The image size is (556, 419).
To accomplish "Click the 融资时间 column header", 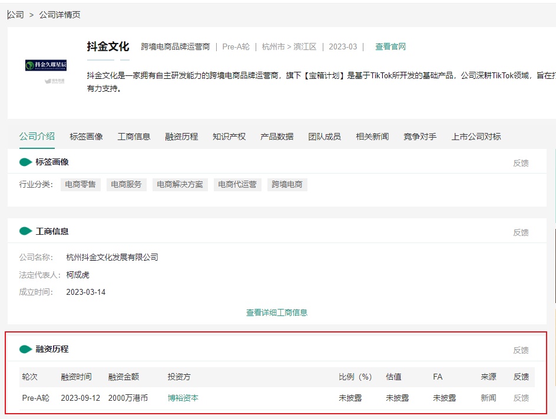I will click(76, 377).
